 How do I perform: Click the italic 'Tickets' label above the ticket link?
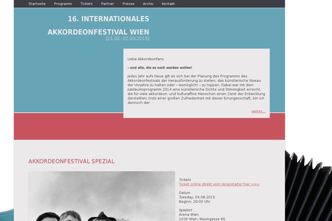(185, 180)
